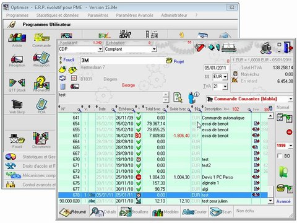Image resolution: width=297 pixels, height=223 pixels.
Task: Click the printer icon in the toolbar
Action: click(x=229, y=48)
